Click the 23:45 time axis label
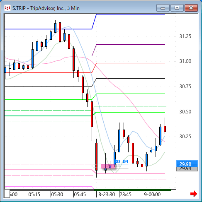This screenshot has height=202, width=202. point(126,195)
